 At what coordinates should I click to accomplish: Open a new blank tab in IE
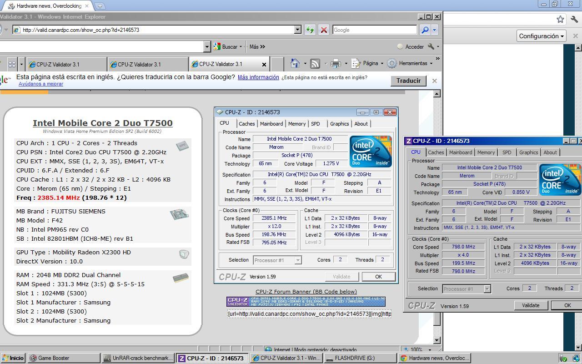tap(277, 64)
